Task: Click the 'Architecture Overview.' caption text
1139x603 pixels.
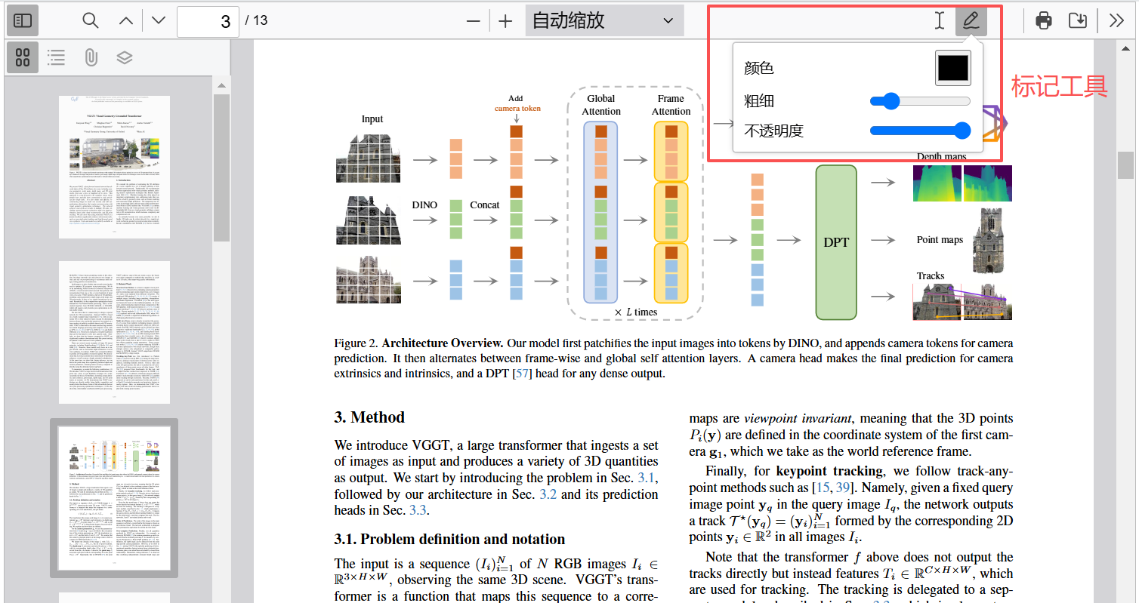Action: click(443, 343)
